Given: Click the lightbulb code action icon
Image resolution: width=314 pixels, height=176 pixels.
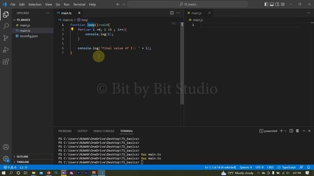Looking at the screenshot, I should (x=72, y=29).
